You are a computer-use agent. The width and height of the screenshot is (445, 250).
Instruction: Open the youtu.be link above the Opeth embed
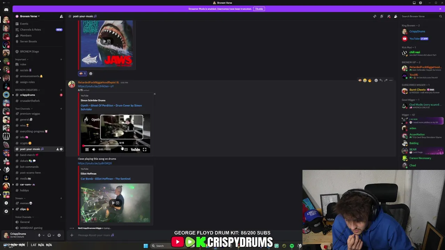coord(96,86)
